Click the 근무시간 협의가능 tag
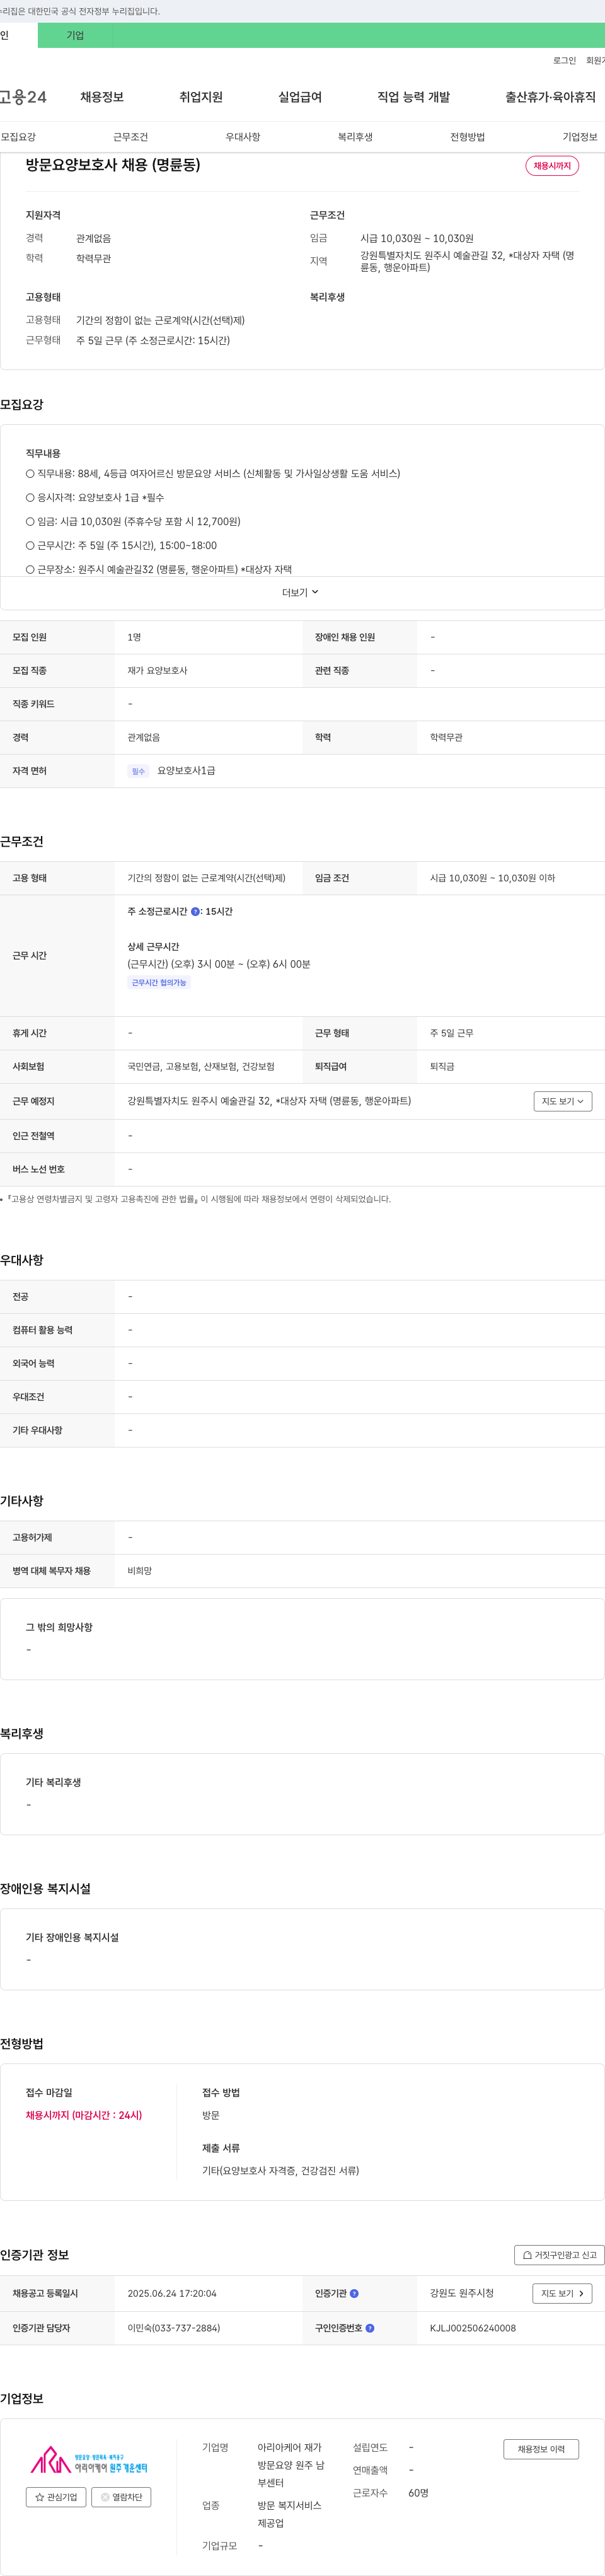This screenshot has width=605, height=2576. pyautogui.click(x=159, y=983)
